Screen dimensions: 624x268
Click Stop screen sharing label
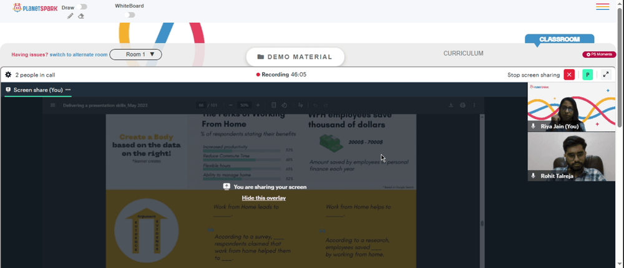click(534, 75)
